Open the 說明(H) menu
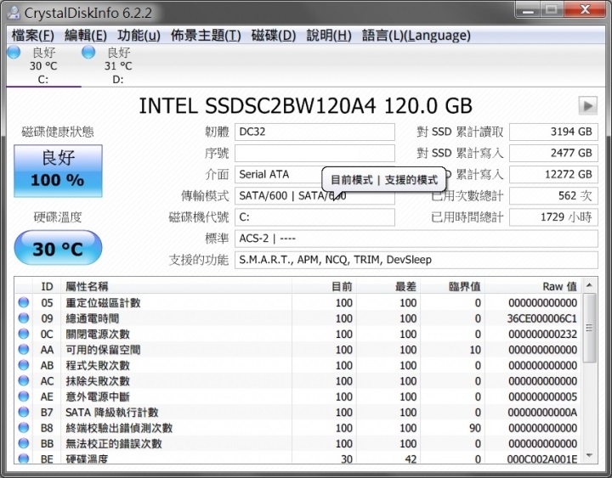This screenshot has height=478, width=612. (329, 36)
